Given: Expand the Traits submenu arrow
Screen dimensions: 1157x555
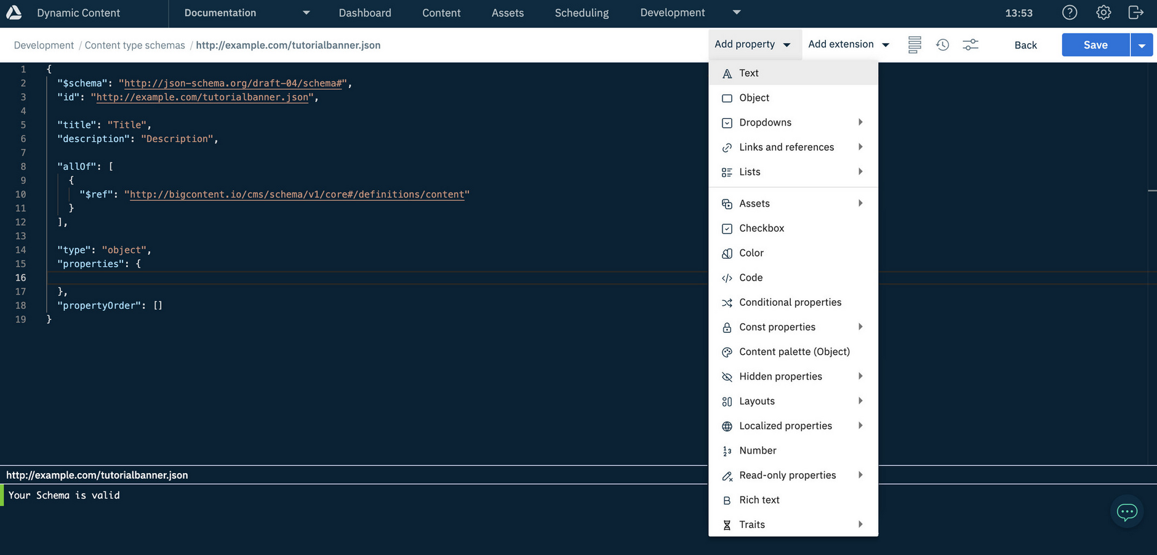Looking at the screenshot, I should point(860,524).
